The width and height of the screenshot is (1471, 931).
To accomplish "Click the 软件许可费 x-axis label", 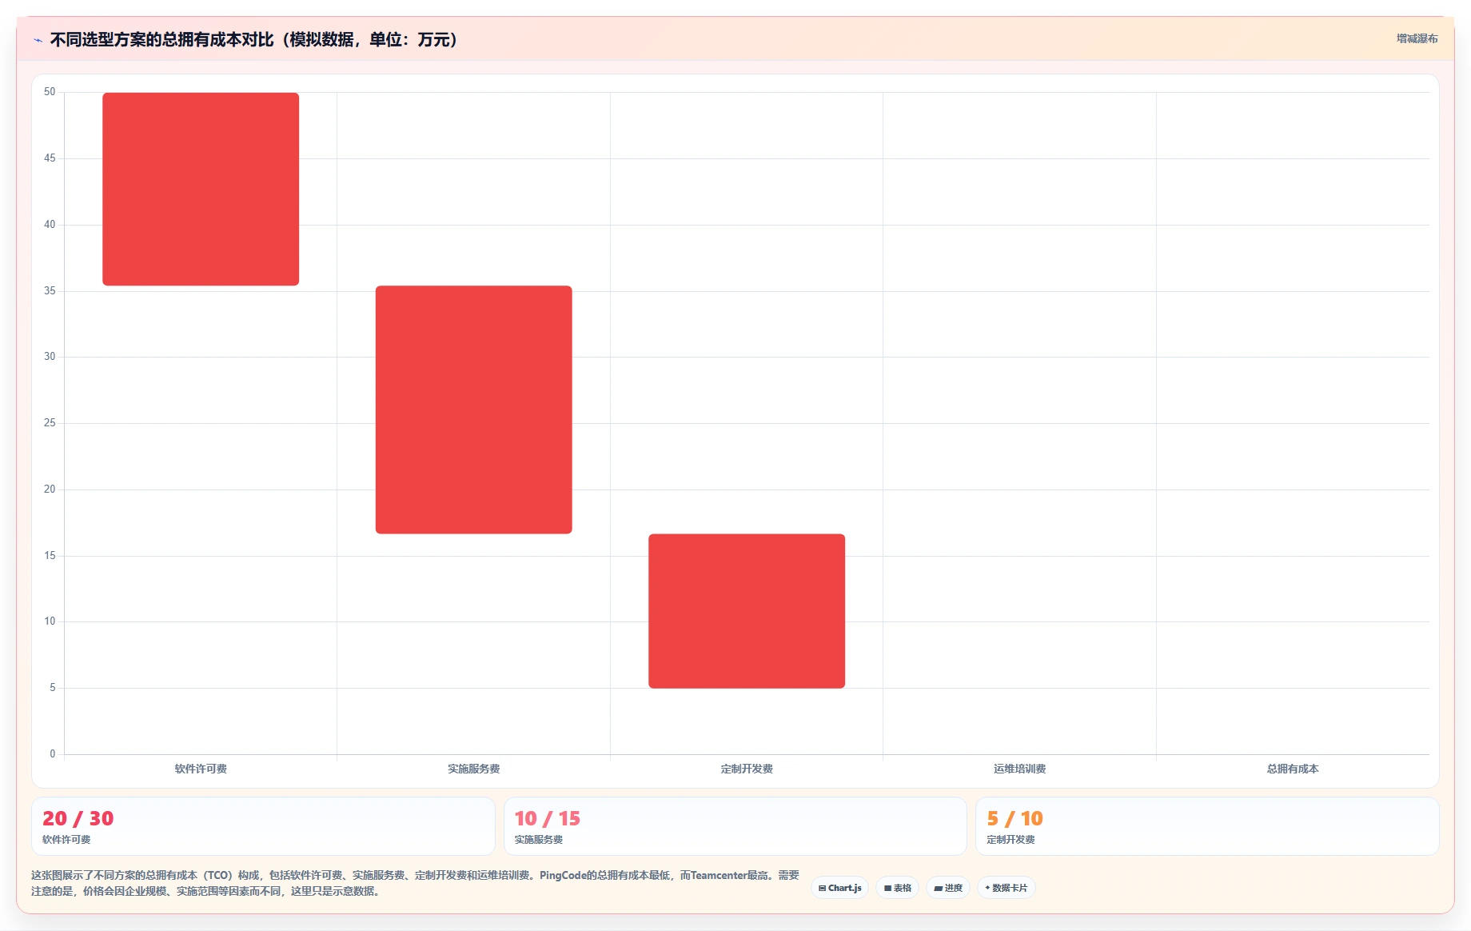I will [201, 769].
